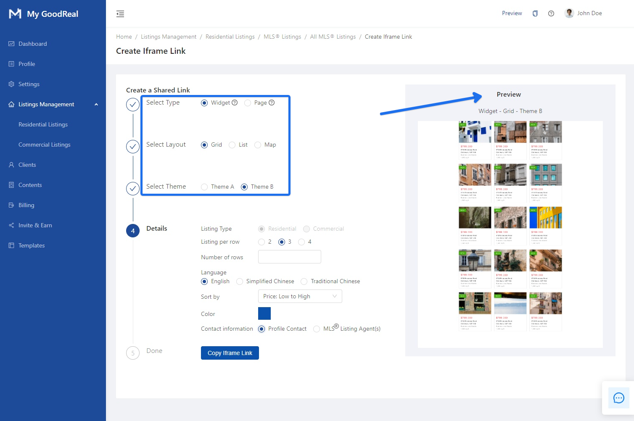Screen dimensions: 634x421
Task: Select Theme A for the widget
Action: (x=205, y=187)
